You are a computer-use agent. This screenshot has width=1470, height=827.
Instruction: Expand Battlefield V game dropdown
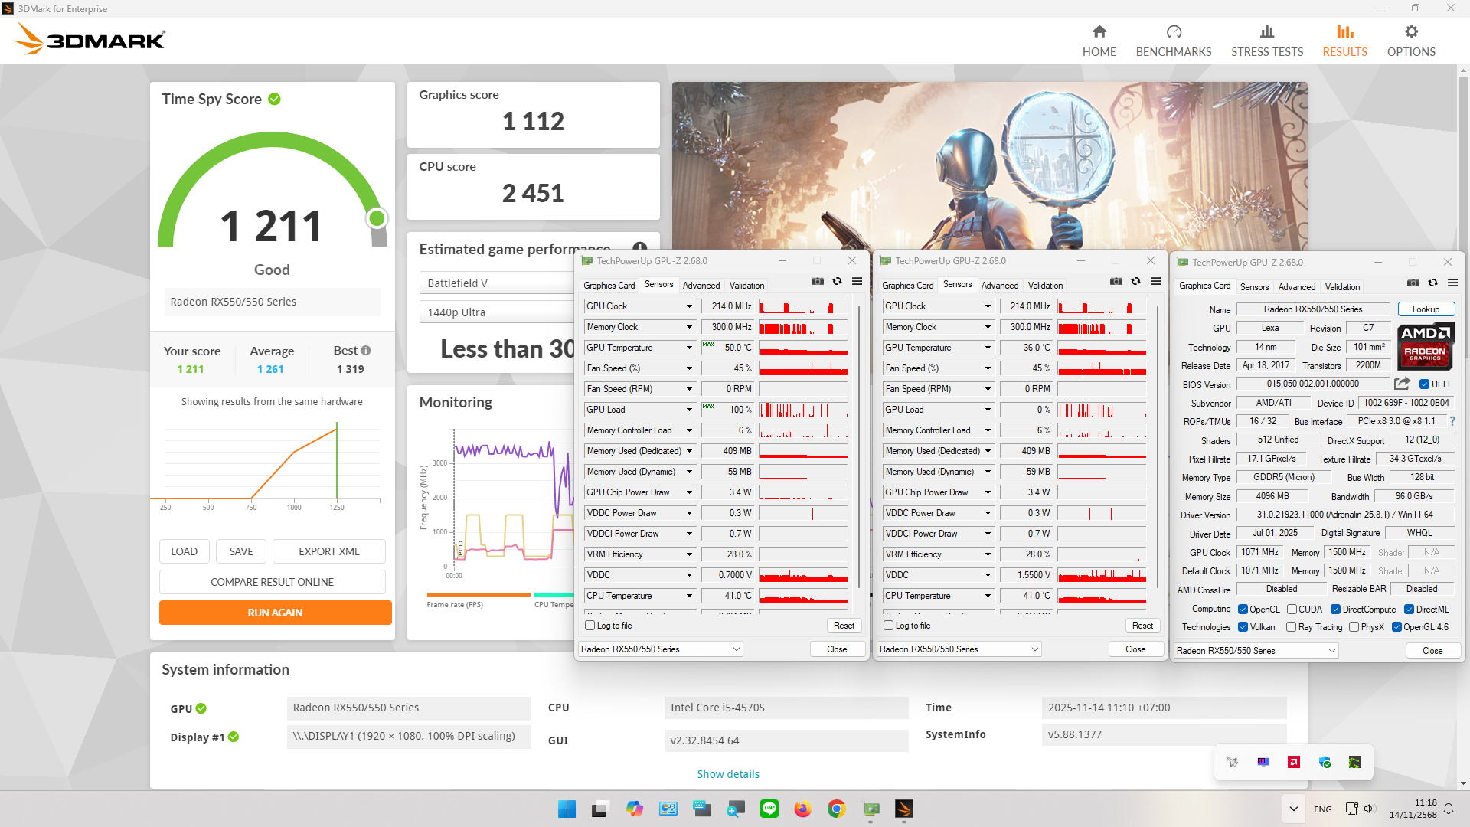click(498, 283)
